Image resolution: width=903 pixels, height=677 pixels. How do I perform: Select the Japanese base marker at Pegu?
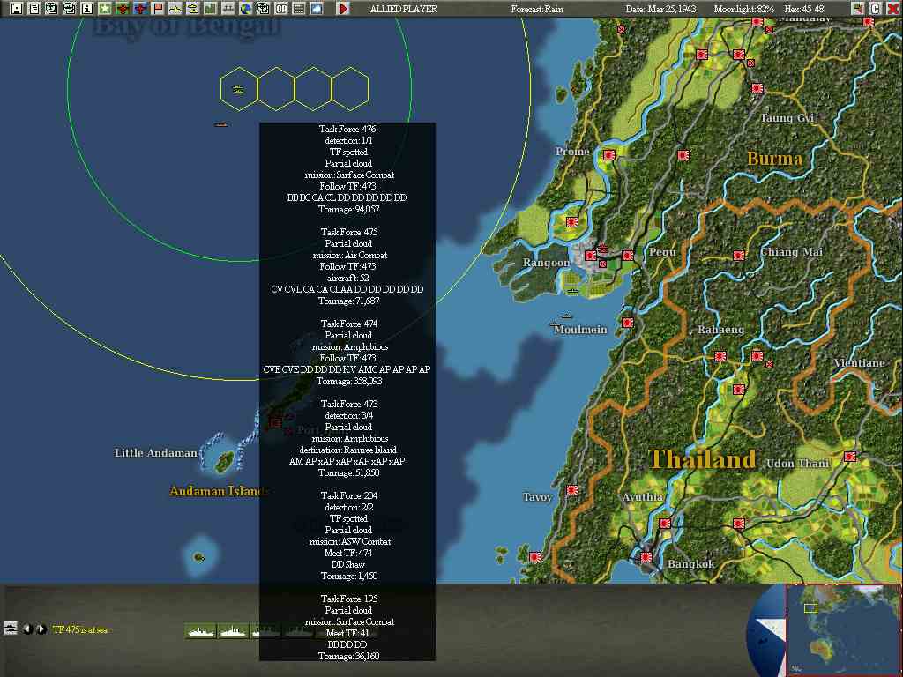click(x=627, y=255)
